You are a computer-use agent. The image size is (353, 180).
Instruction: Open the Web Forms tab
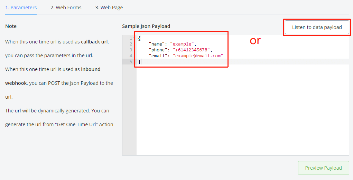[66, 8]
